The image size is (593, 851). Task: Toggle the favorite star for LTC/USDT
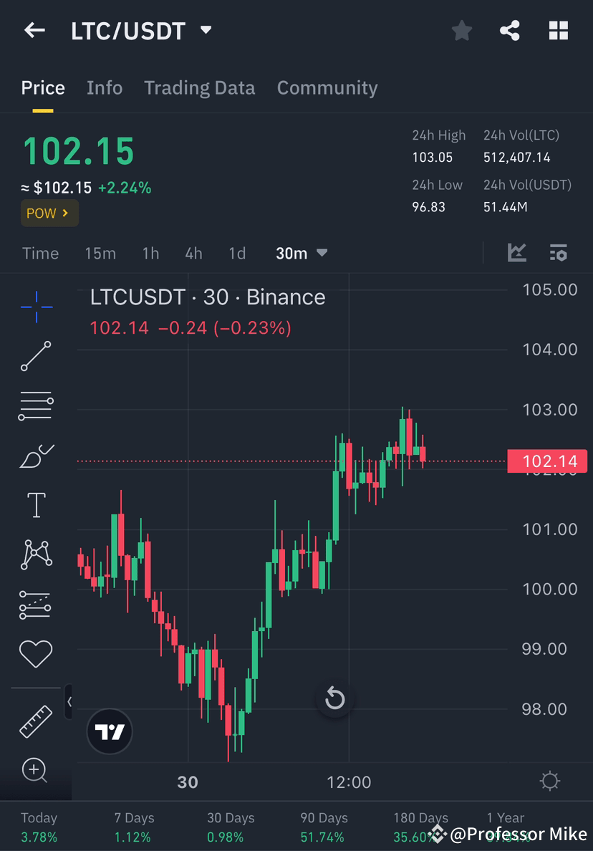pyautogui.click(x=461, y=30)
